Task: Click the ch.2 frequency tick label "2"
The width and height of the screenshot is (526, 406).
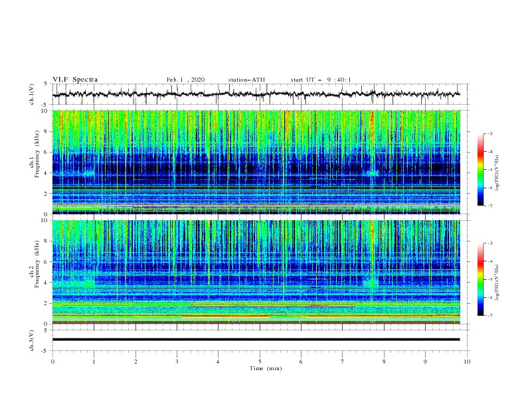Action: (x=46, y=303)
